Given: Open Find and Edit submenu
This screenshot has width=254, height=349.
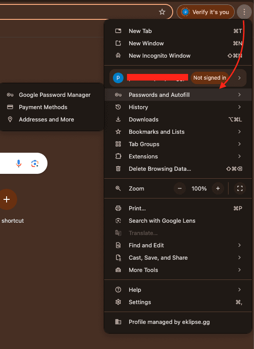Looking at the screenshot, I should 178,245.
